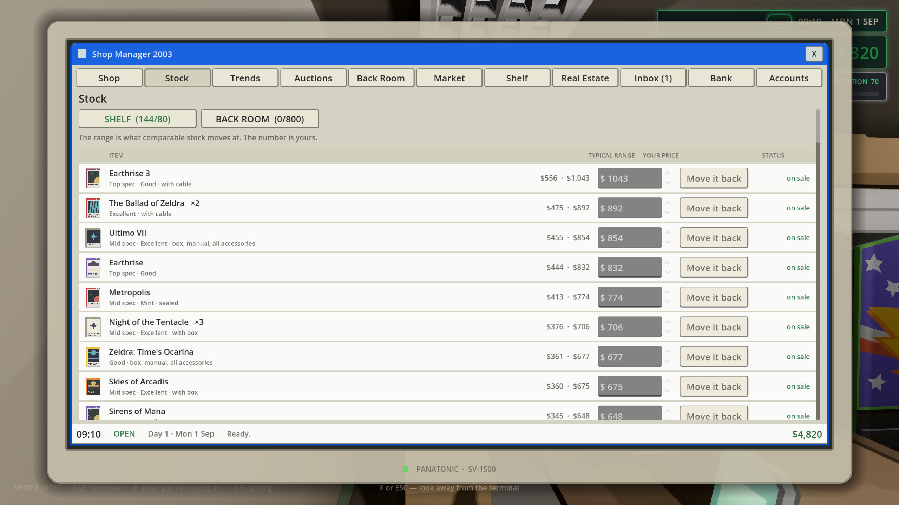Go to the Back Room tab
The width and height of the screenshot is (899, 505).
[x=381, y=78]
